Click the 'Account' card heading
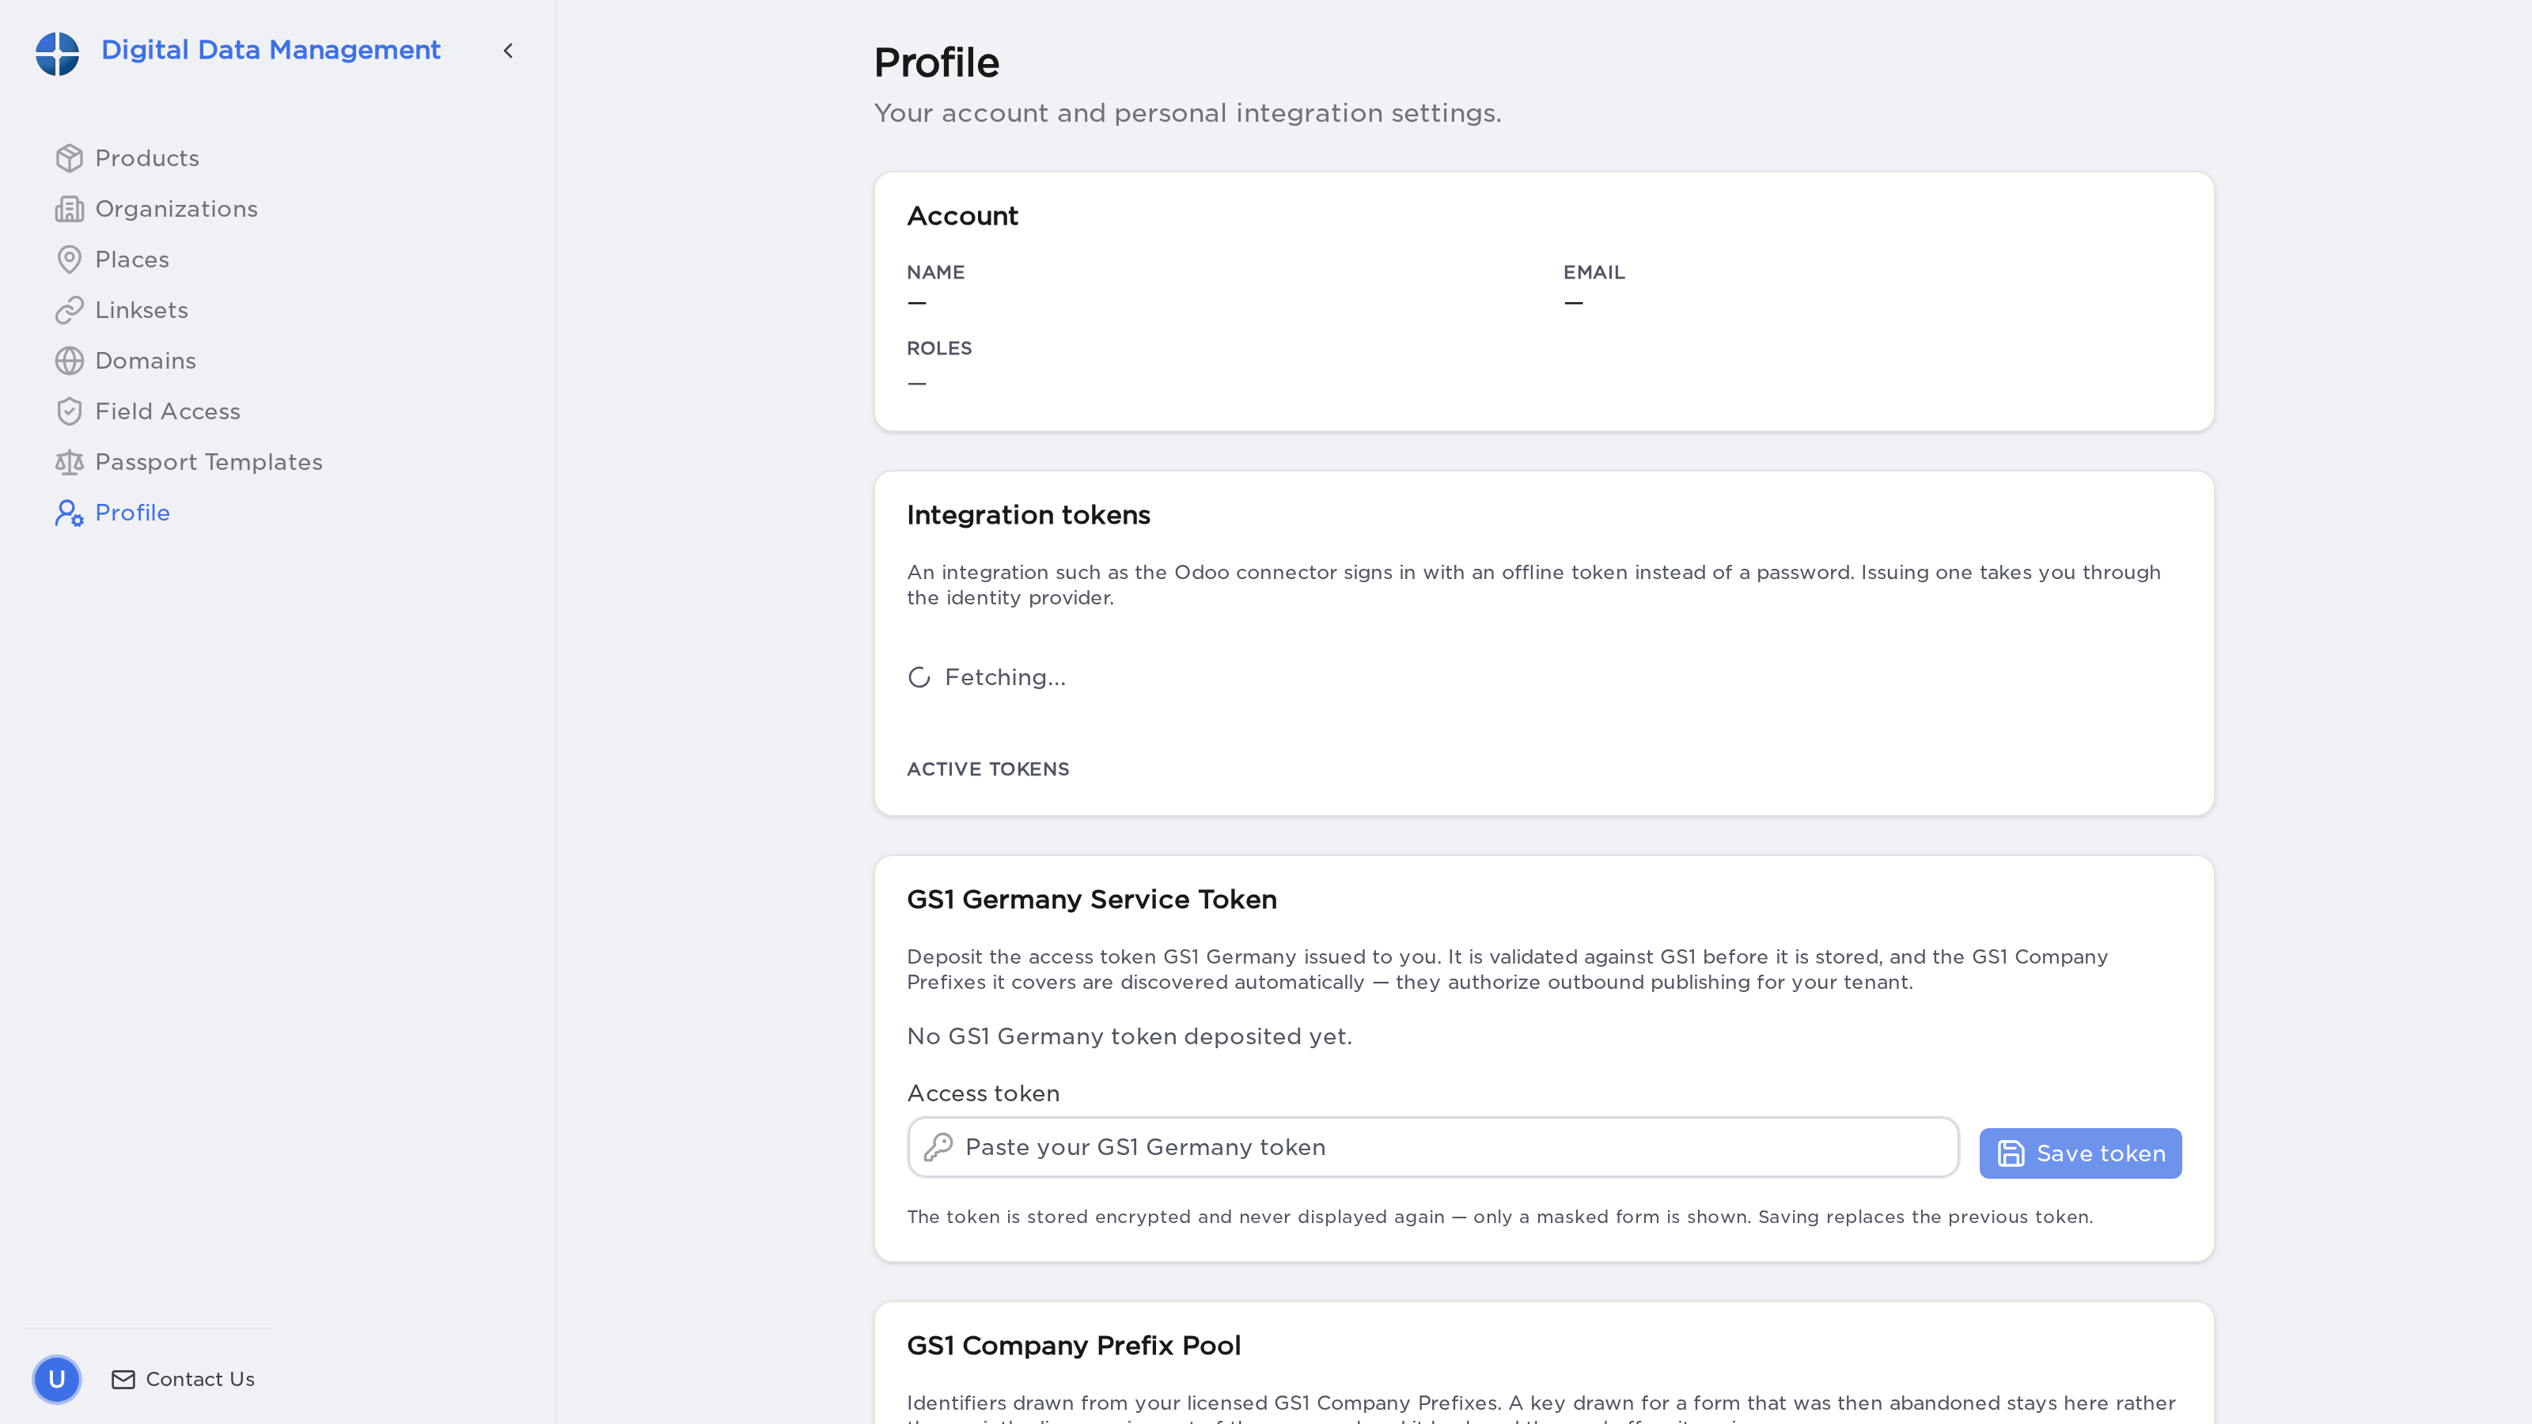This screenshot has height=1424, width=2532. pos(962,216)
